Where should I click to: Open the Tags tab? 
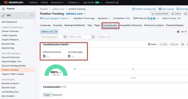89,25
